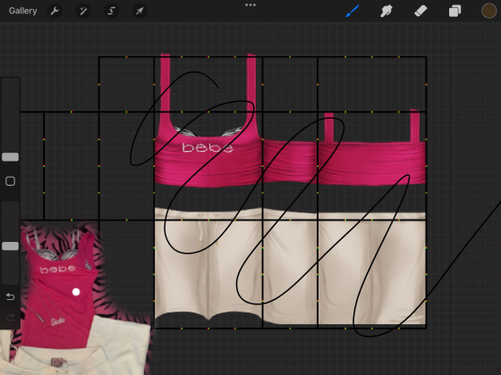Open the Layers panel

point(454,11)
